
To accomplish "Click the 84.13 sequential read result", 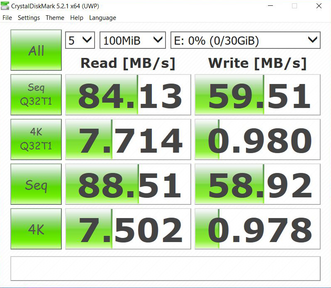I will click(128, 95).
